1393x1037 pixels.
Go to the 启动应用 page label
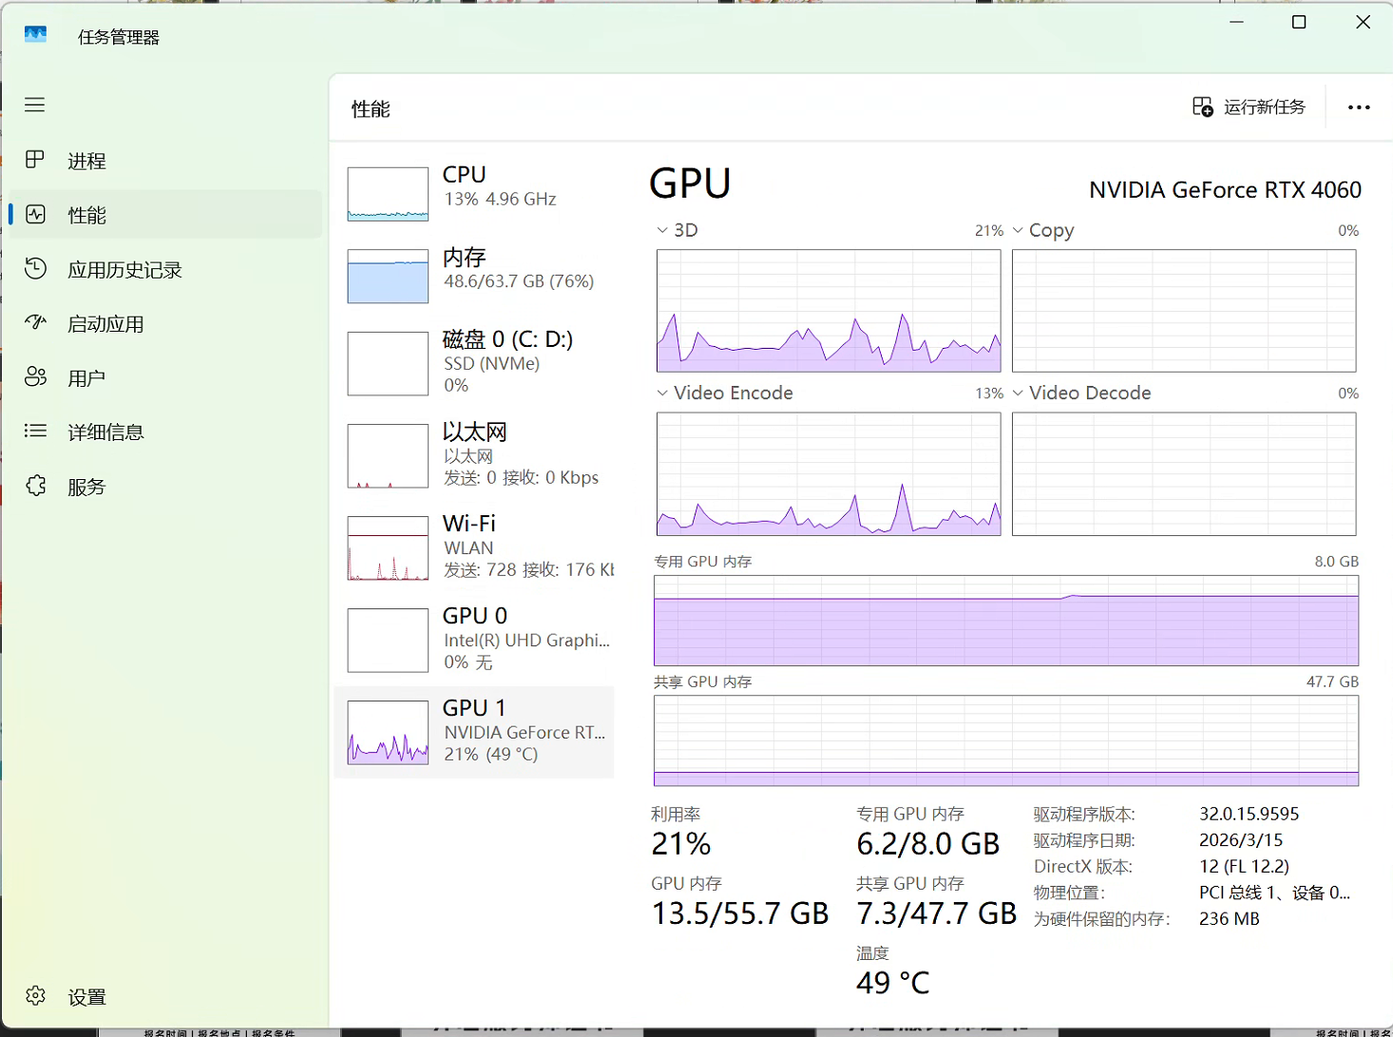pyautogui.click(x=105, y=324)
